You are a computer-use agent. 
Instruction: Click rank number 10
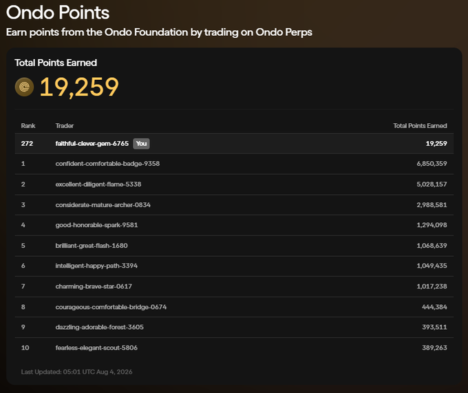(x=25, y=348)
